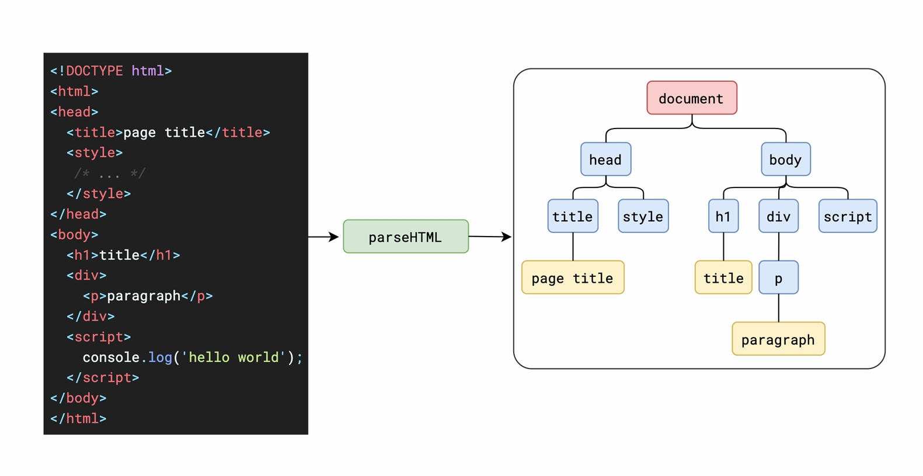Click the '<!DOCTYPE html>' code line
The image size is (923, 476).
(111, 71)
